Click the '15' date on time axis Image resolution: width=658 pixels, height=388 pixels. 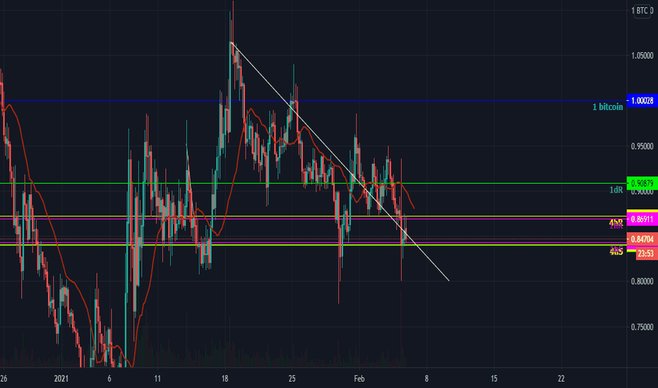click(x=494, y=379)
